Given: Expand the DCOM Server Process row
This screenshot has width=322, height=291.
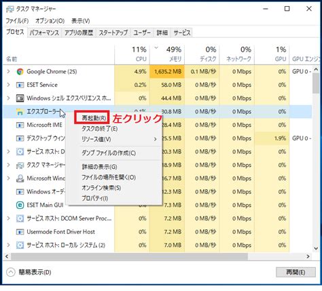Looking at the screenshot, I should click(x=8, y=218).
